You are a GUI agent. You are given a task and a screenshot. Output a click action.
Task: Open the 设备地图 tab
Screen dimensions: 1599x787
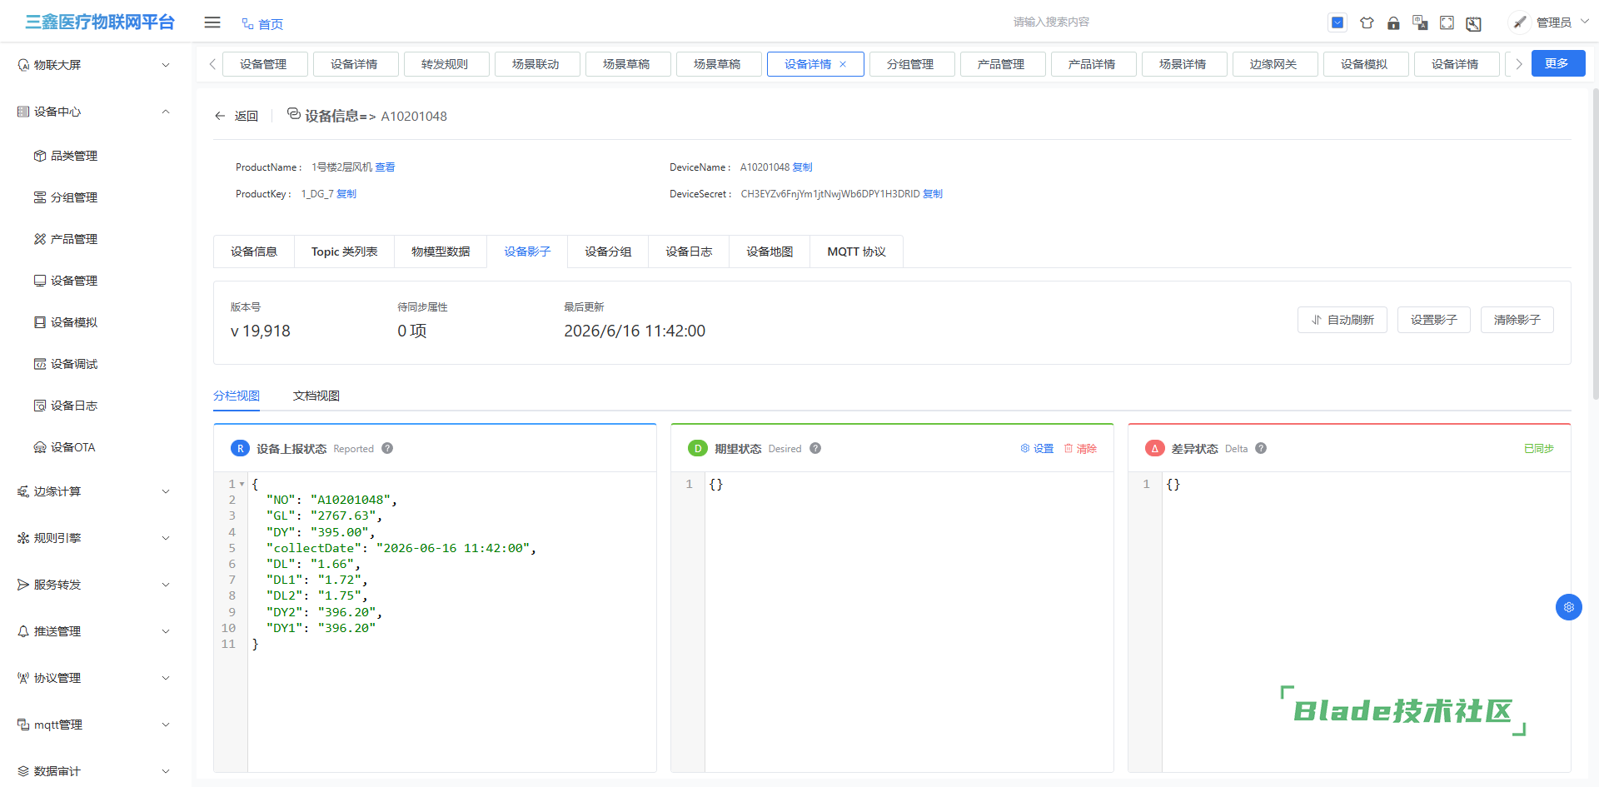pyautogui.click(x=770, y=252)
